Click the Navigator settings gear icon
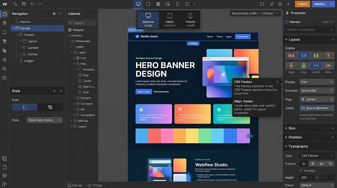 [x=61, y=13]
